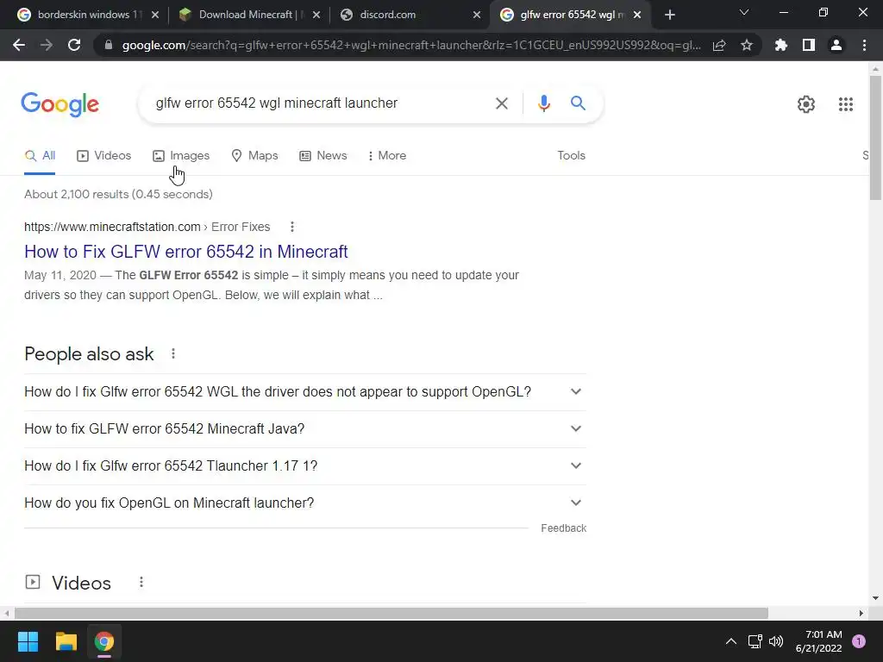Submit search with magnifier icon
Viewport: 883px width, 662px height.
tap(578, 103)
